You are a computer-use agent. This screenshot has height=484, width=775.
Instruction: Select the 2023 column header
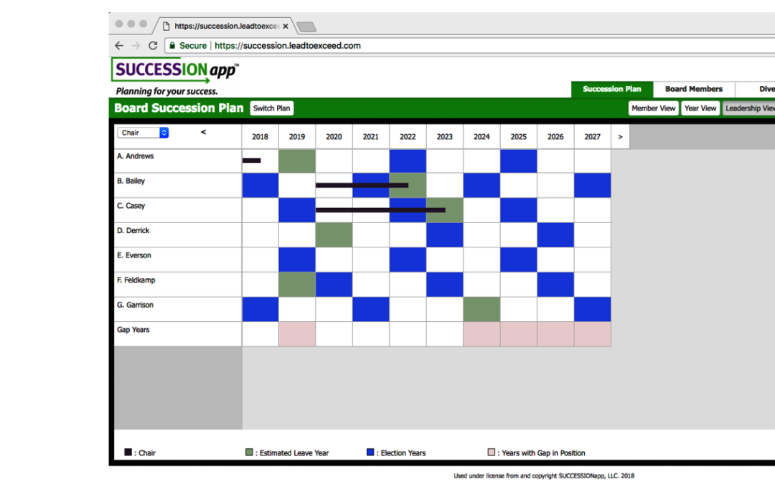tap(444, 137)
